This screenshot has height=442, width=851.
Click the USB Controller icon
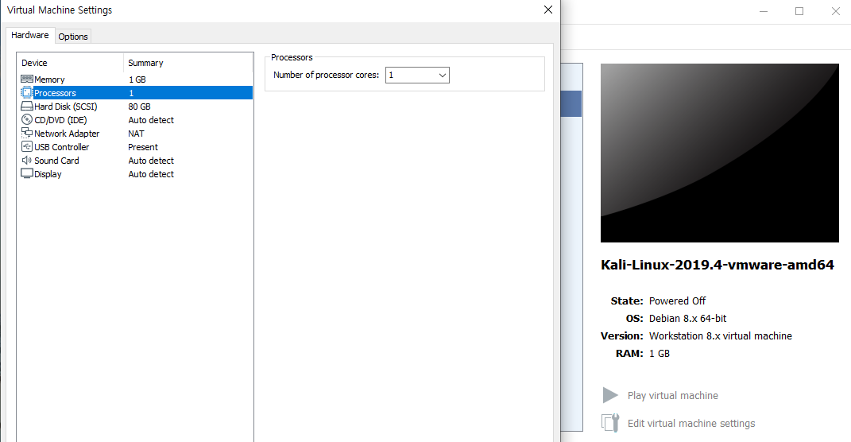26,146
